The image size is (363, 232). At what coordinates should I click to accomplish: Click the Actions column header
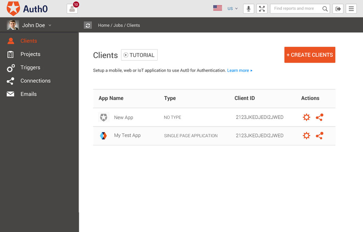[310, 98]
